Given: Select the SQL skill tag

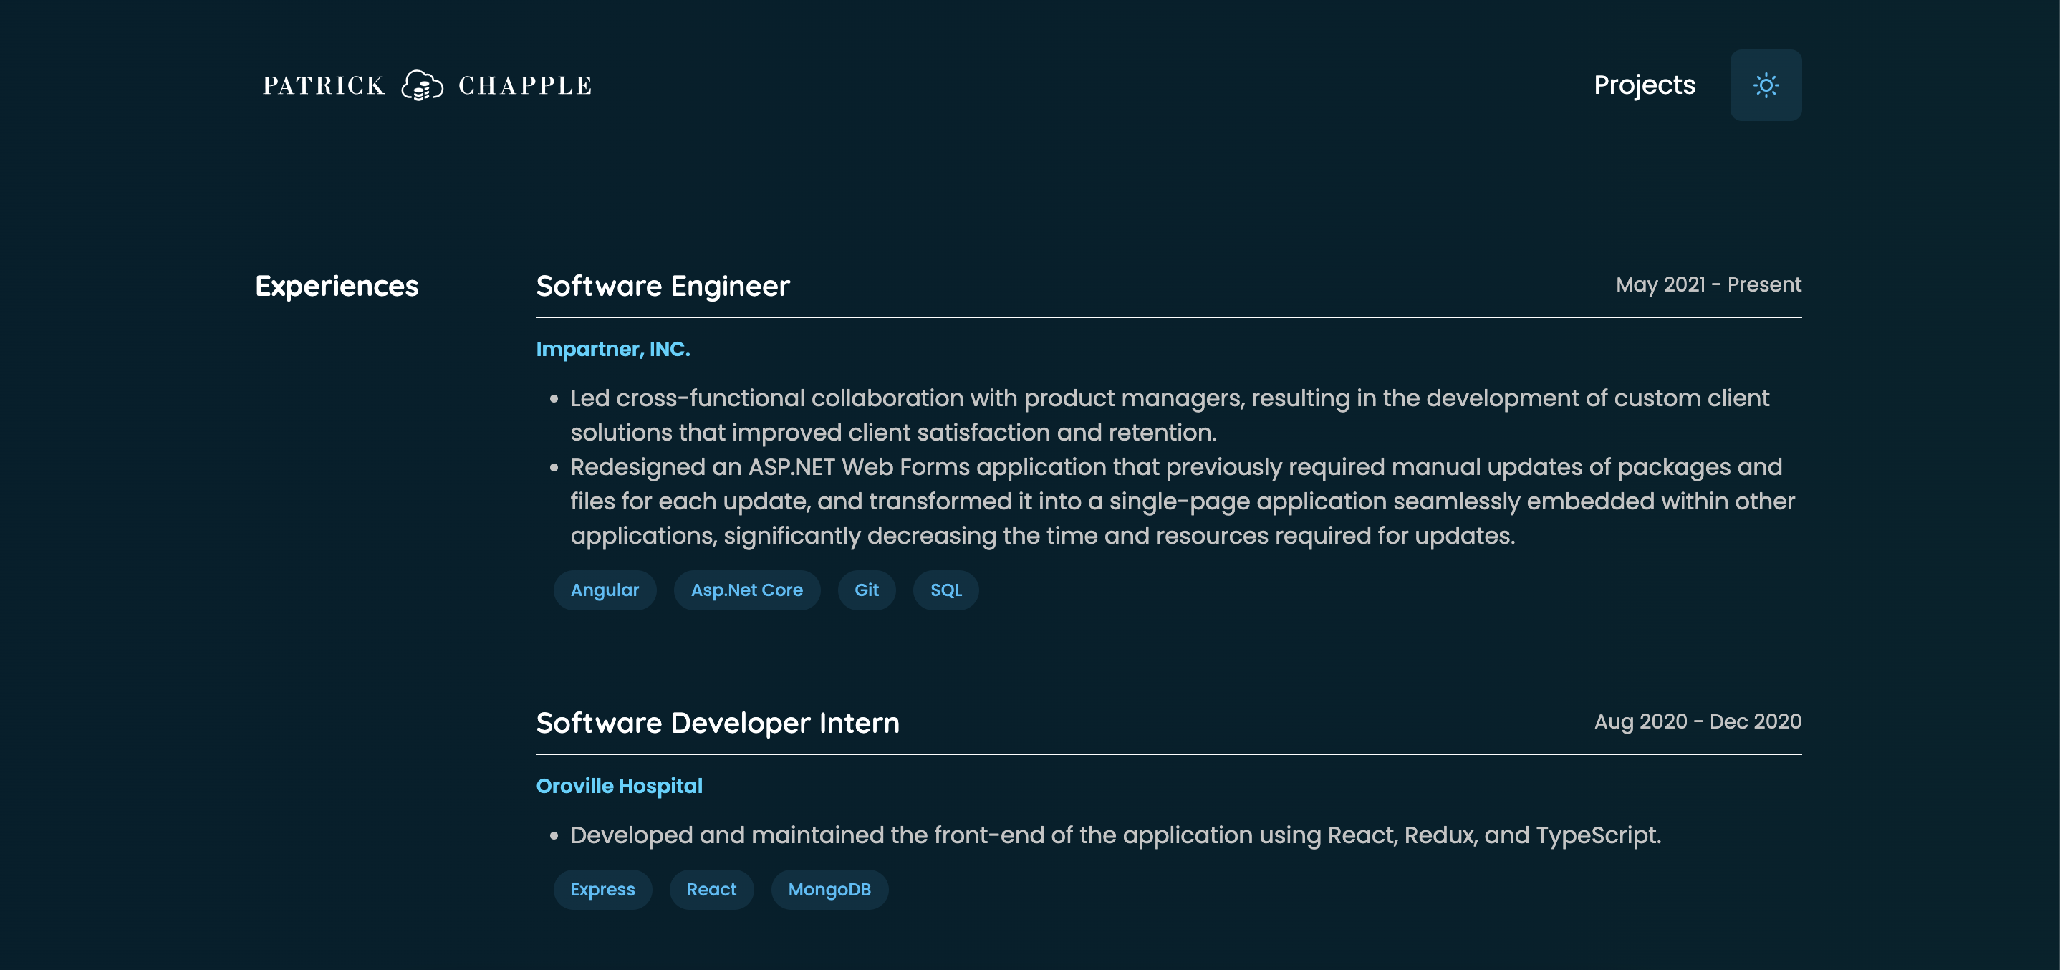Looking at the screenshot, I should pyautogui.click(x=946, y=590).
